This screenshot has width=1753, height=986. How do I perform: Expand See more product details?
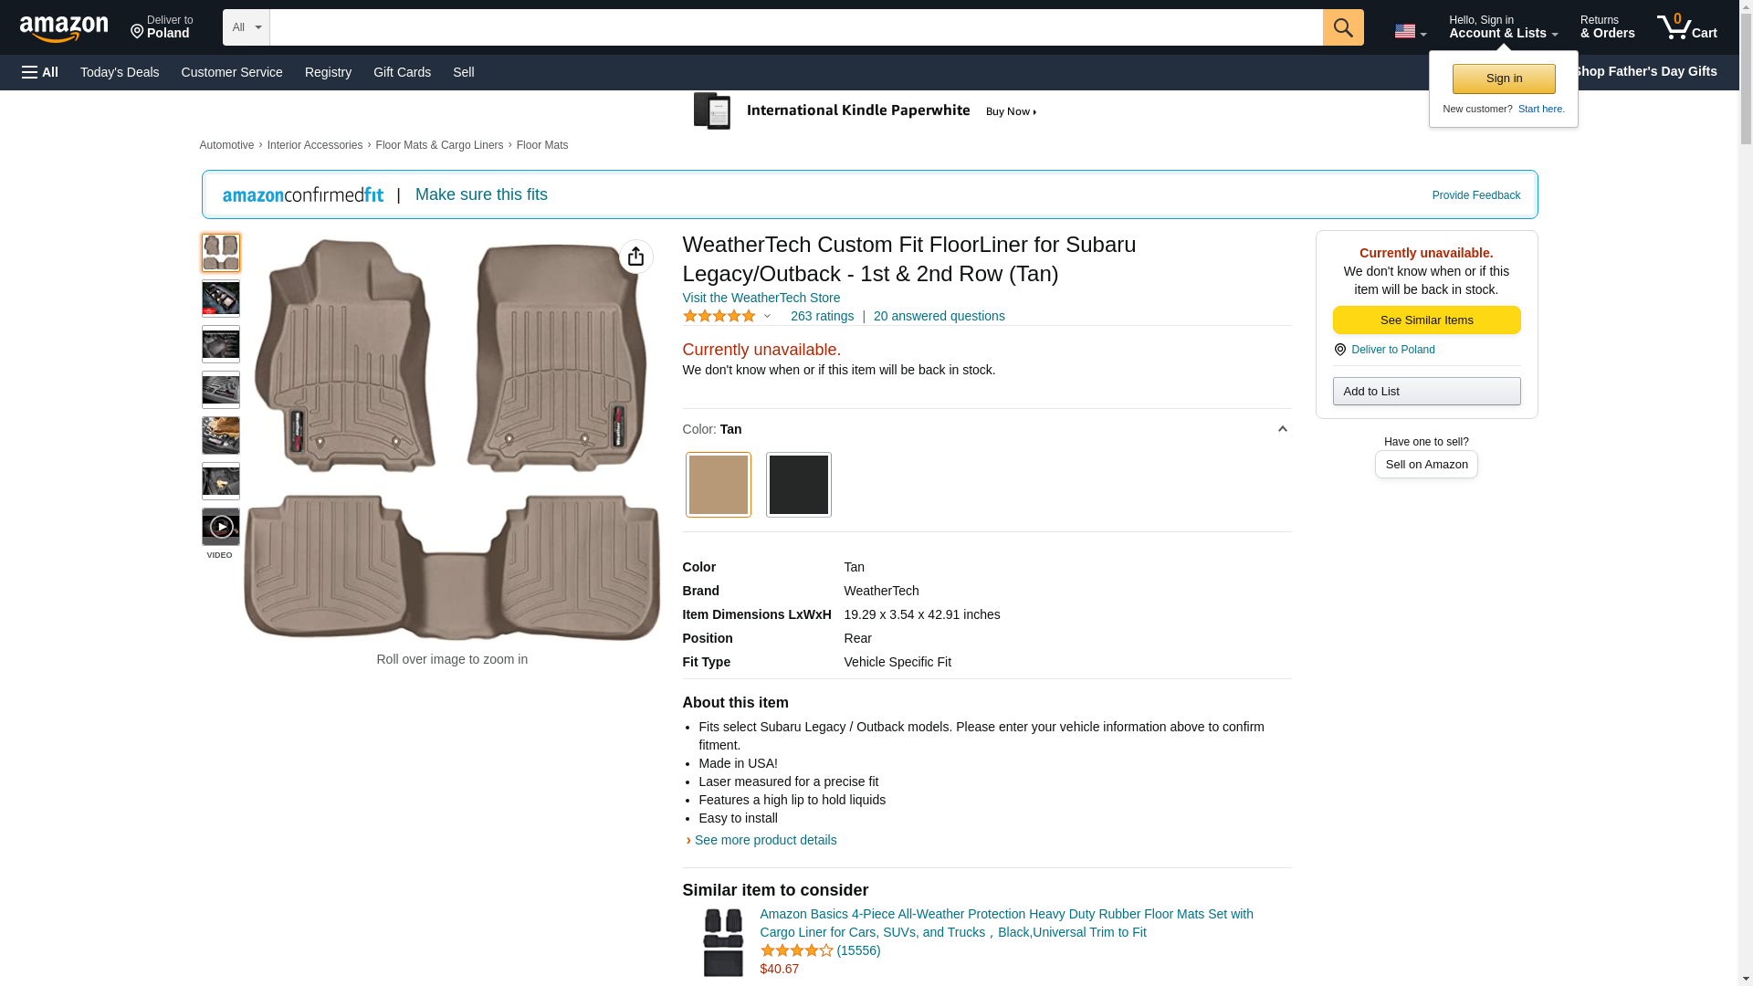pyautogui.click(x=765, y=840)
